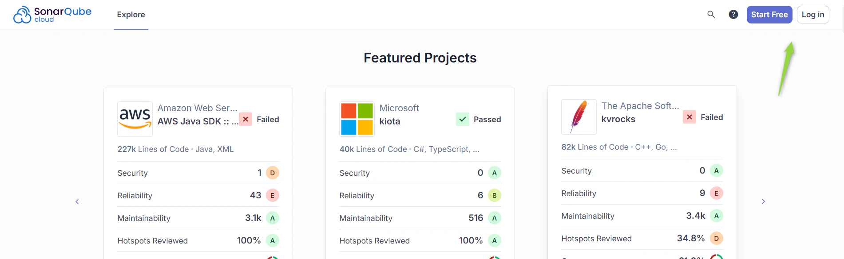This screenshot has width=844, height=259.
Task: Open the help question mark icon
Action: (733, 15)
